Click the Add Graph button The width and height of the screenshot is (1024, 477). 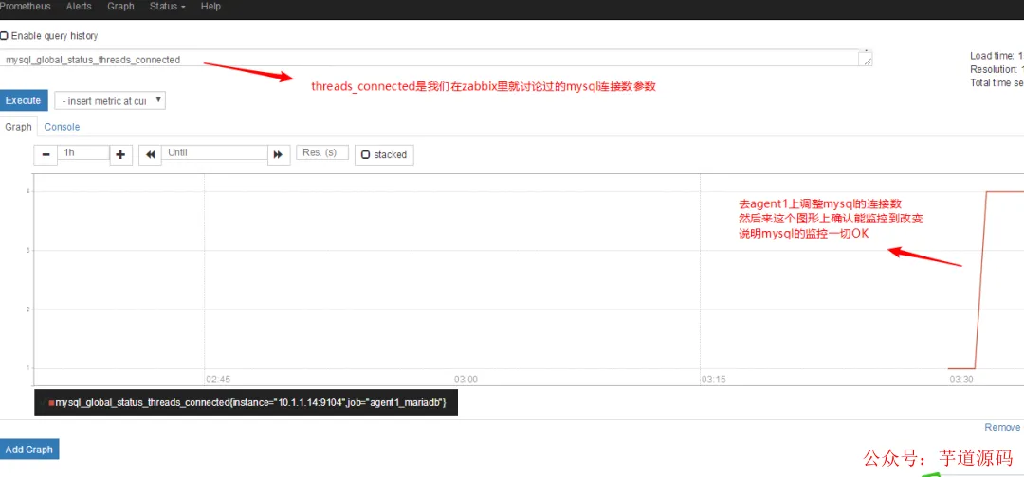(28, 450)
